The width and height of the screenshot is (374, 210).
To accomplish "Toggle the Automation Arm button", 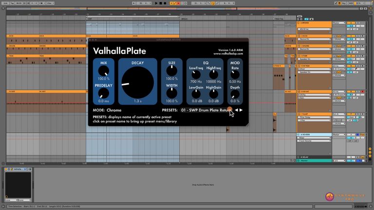I will click(175, 3).
